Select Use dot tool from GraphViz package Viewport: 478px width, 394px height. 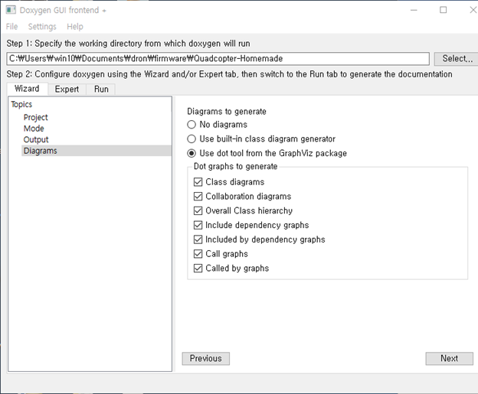192,153
